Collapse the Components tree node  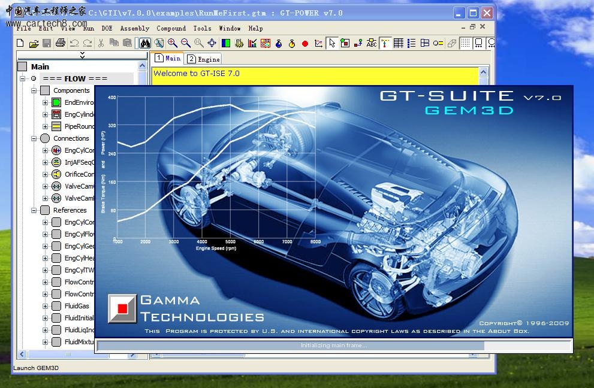click(34, 90)
